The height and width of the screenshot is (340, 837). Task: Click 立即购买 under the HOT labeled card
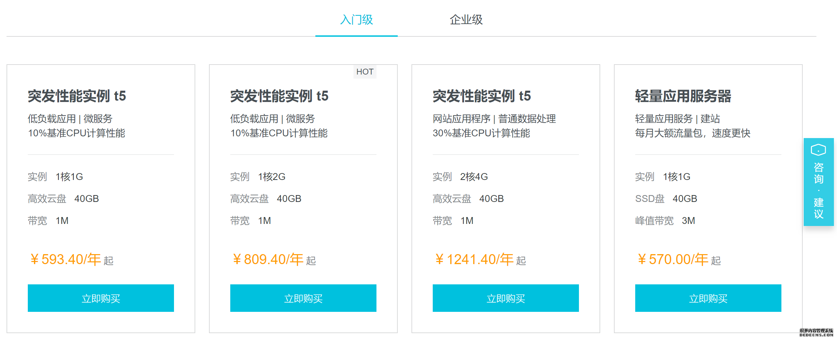tap(303, 298)
